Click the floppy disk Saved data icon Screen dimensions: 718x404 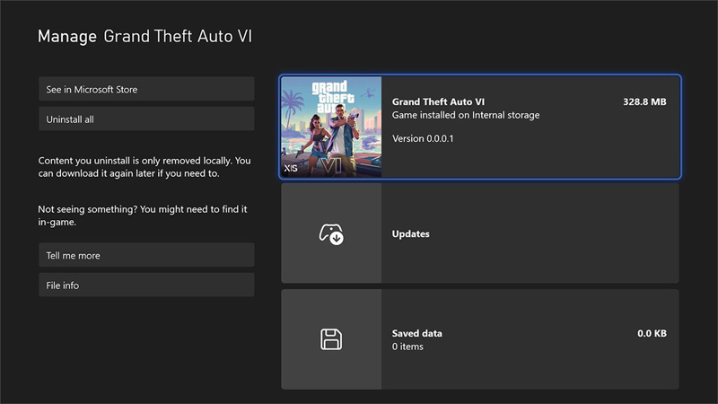[x=331, y=339]
